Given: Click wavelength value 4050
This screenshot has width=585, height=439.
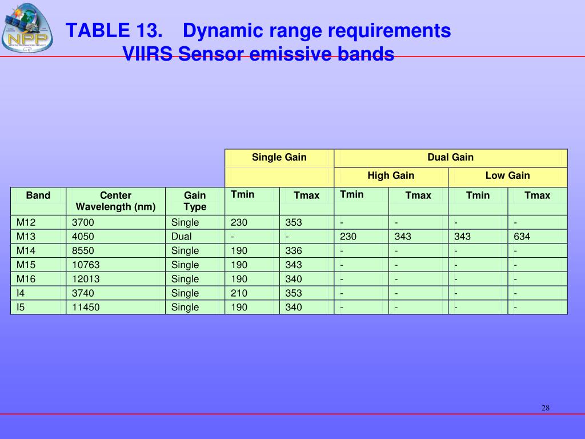Looking at the screenshot, I should tap(83, 237).
